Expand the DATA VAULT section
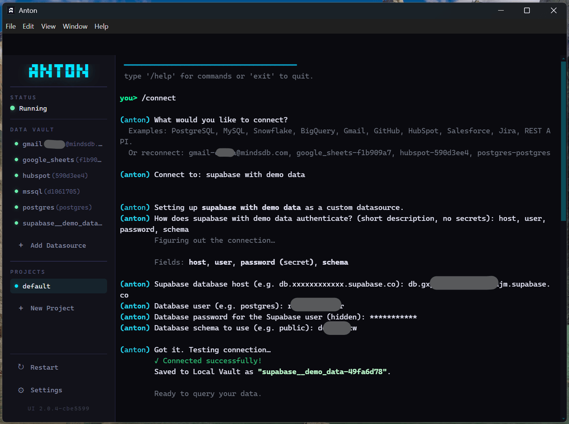The image size is (569, 424). 32,129
